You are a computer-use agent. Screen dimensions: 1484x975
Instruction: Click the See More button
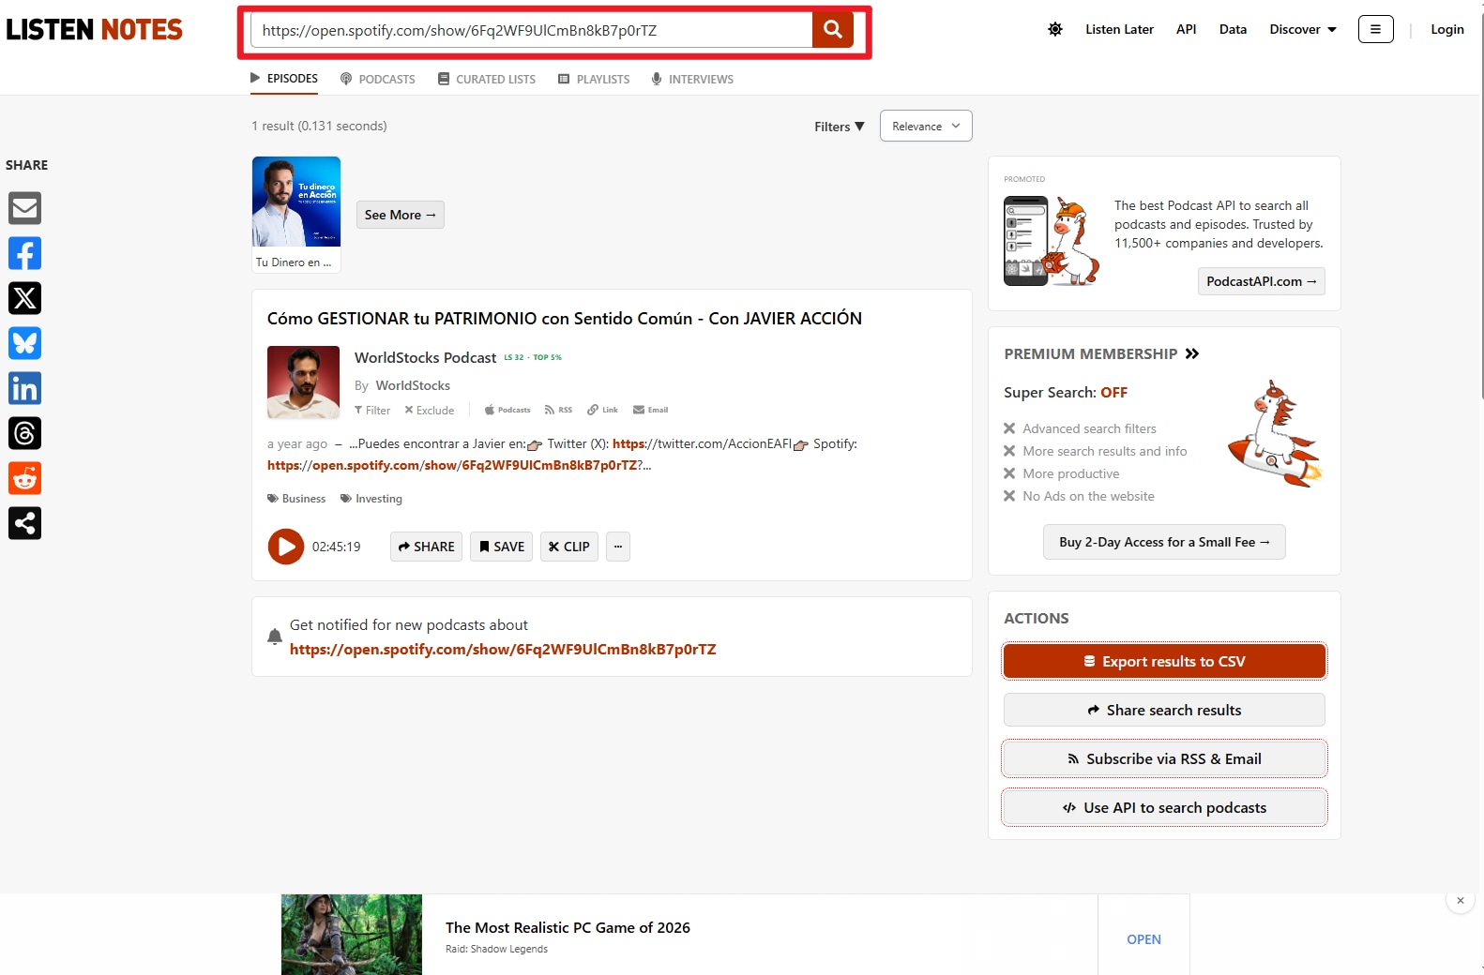coord(401,215)
